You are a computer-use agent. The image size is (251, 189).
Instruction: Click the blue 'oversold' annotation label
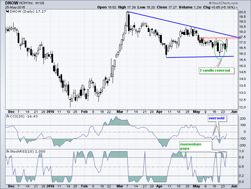218,118
